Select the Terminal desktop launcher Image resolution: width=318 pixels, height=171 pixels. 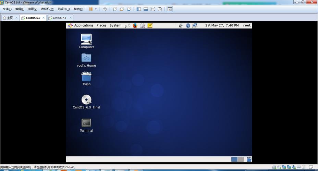coord(86,126)
